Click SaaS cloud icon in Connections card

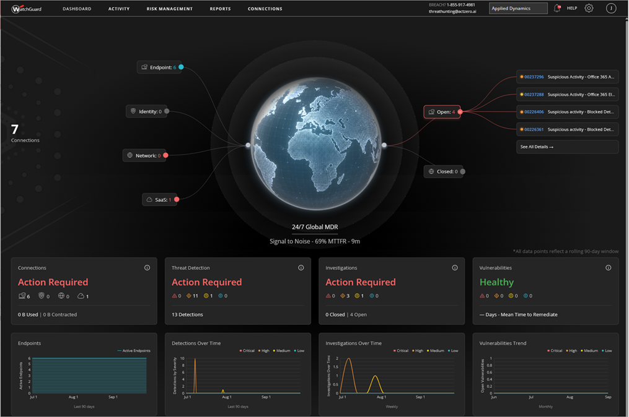(81, 296)
